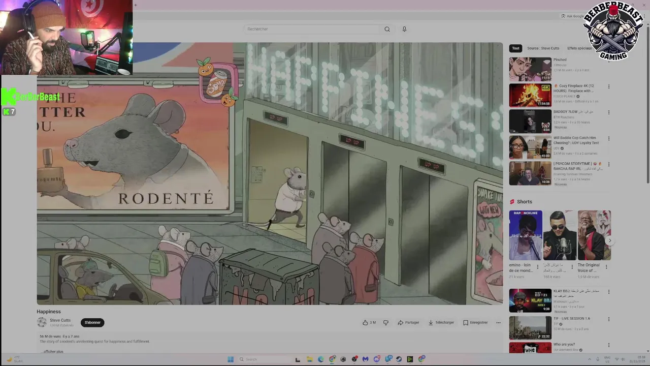The height and width of the screenshot is (366, 650).
Task: Advance Shorts carousel with next arrow
Action: pyautogui.click(x=610, y=241)
